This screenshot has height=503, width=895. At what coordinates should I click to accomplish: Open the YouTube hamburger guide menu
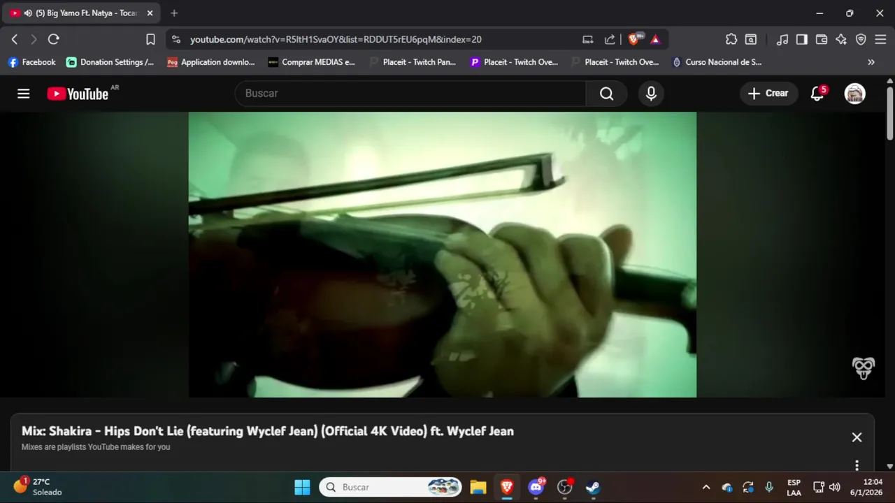pyautogui.click(x=24, y=94)
